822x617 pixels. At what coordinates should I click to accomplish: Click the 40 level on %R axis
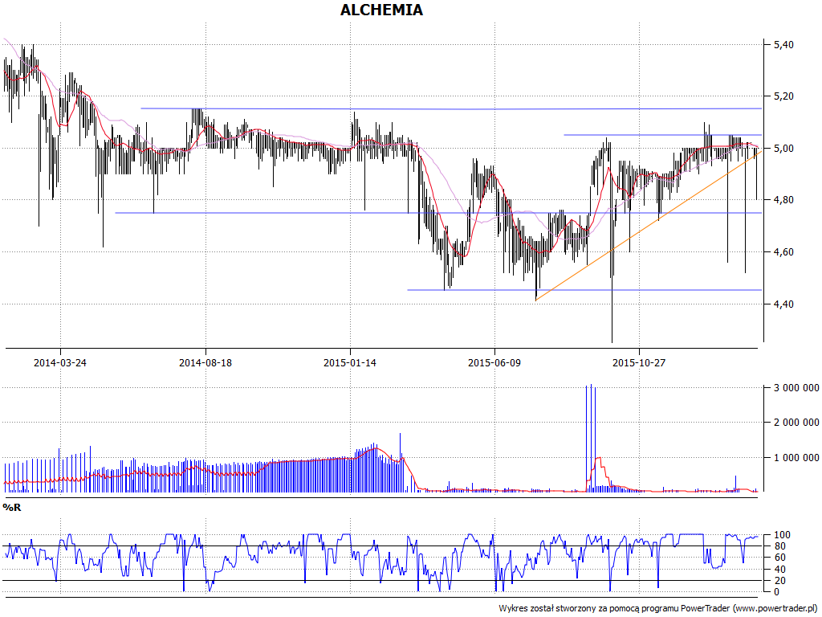click(x=779, y=570)
